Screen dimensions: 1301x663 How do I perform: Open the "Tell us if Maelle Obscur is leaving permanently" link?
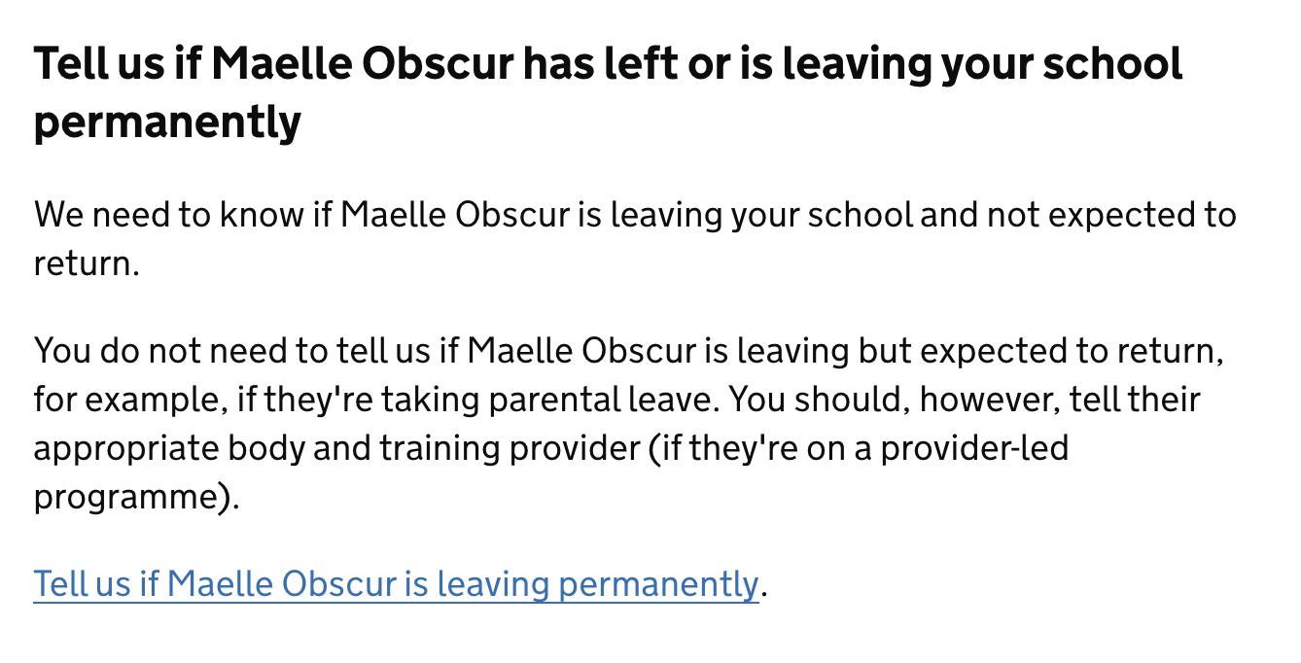[395, 584]
